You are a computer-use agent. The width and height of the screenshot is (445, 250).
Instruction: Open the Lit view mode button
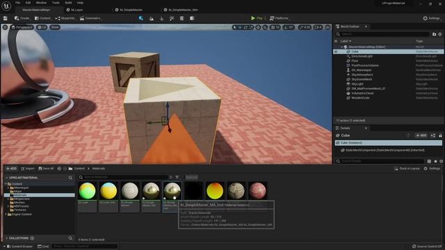click(42, 27)
